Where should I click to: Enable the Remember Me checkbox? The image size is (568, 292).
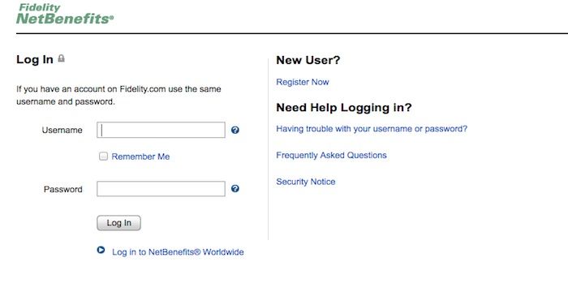[104, 157]
